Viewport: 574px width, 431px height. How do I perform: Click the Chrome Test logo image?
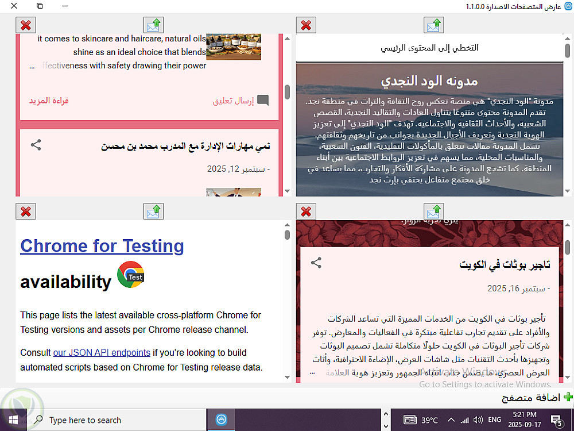(x=131, y=275)
